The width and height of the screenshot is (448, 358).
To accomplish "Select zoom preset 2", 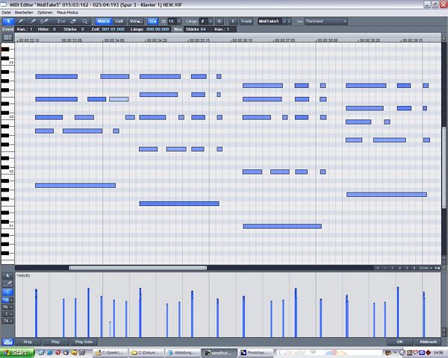I will tap(399, 268).
